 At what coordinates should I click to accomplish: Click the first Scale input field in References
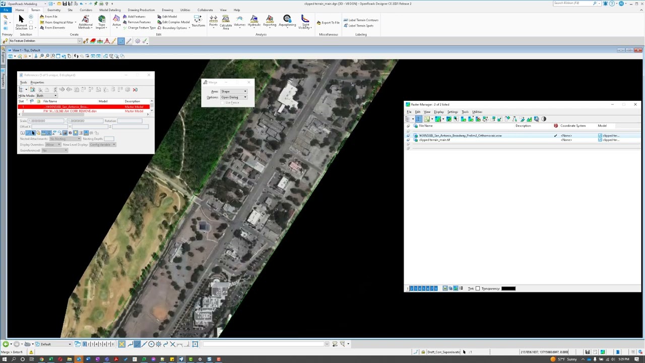pos(46,121)
